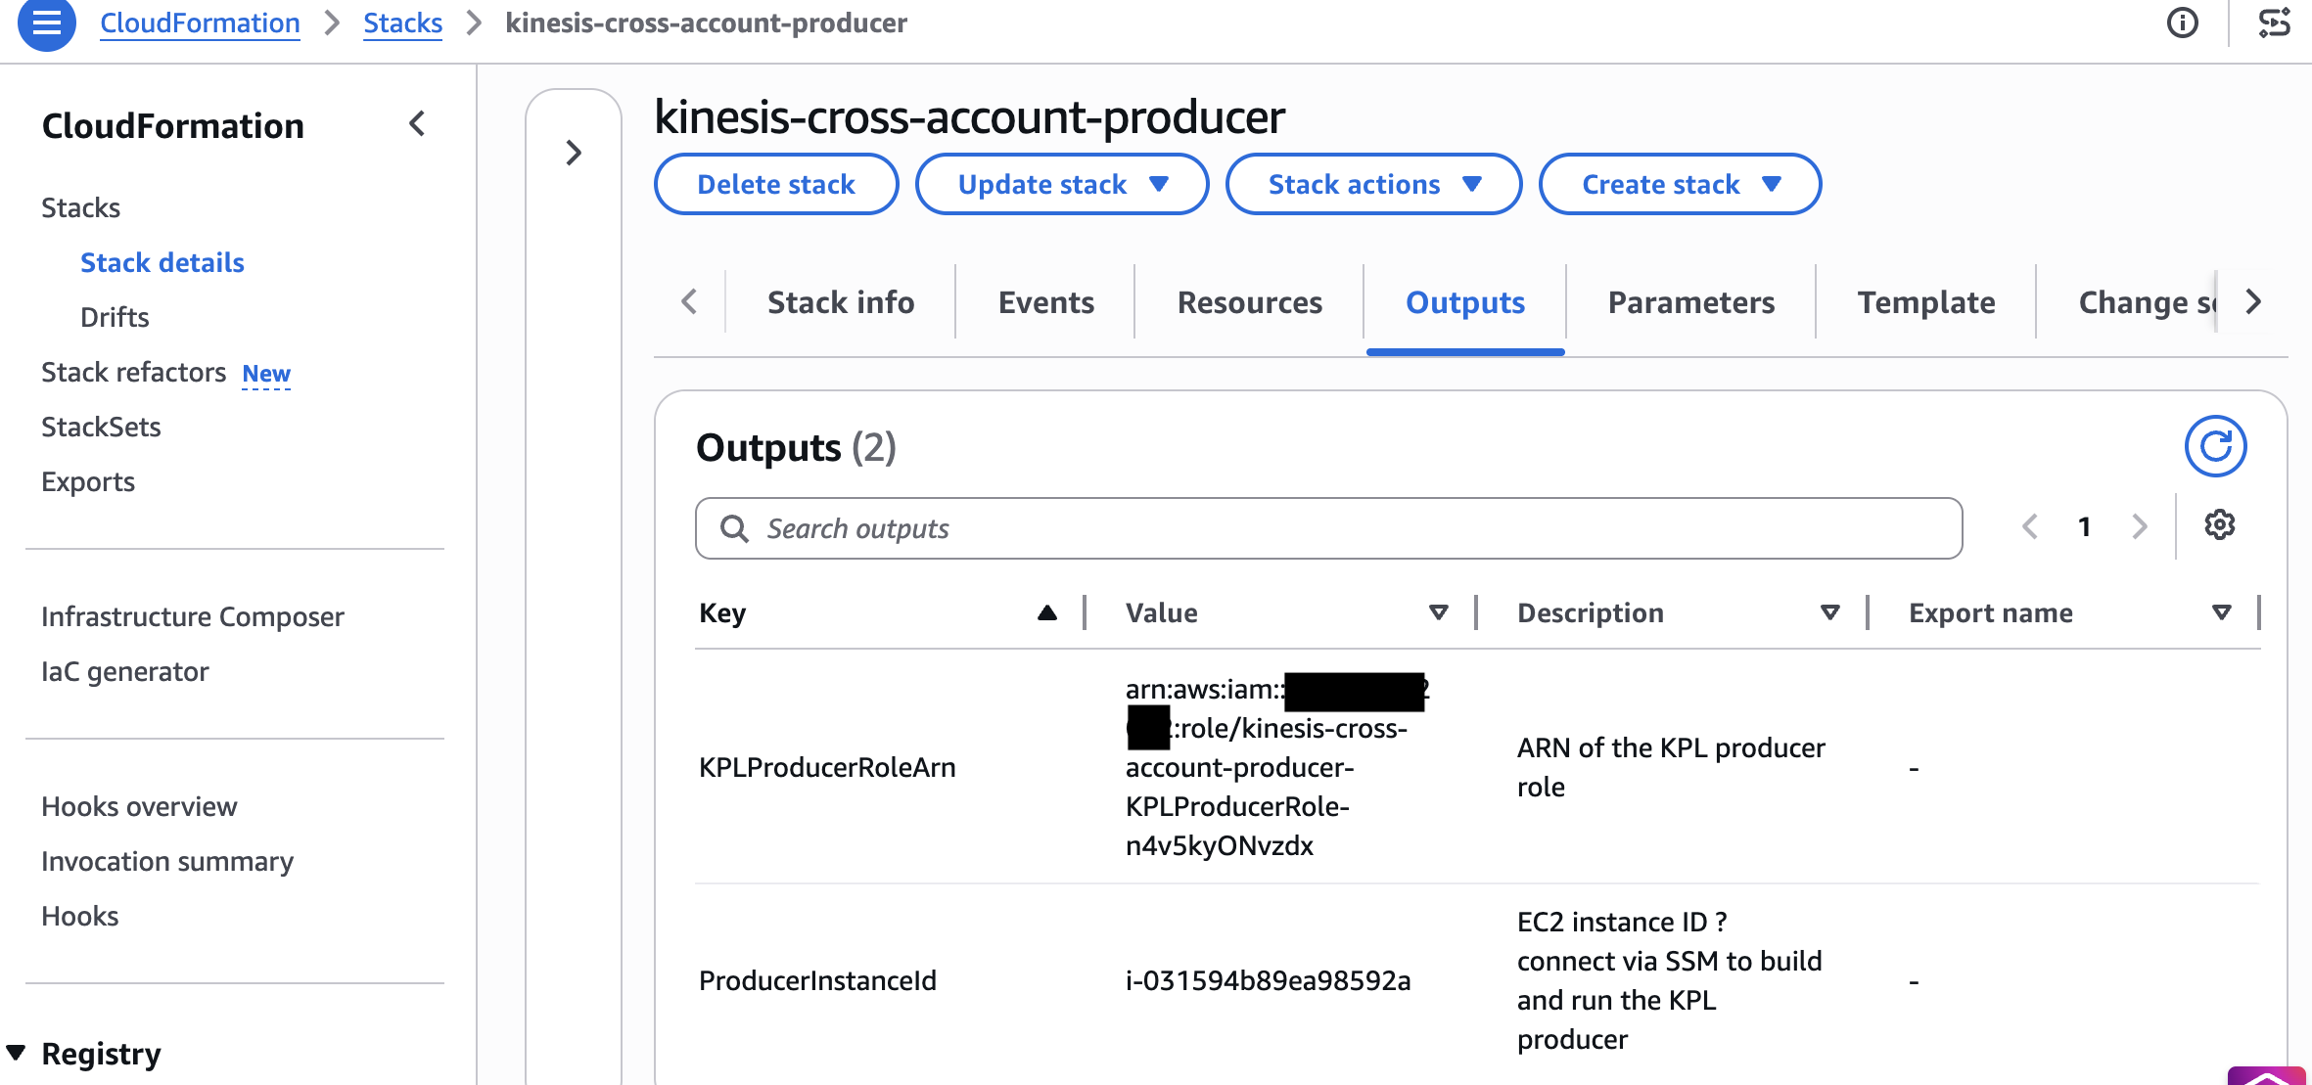Open Hooks overview
The image size is (2312, 1085).
coord(139,806)
